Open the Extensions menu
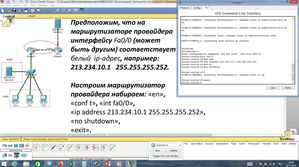 (x=43, y=5)
